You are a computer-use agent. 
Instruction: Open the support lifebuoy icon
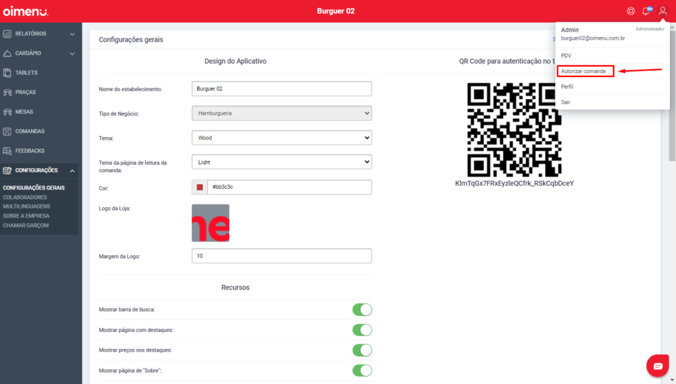point(630,11)
